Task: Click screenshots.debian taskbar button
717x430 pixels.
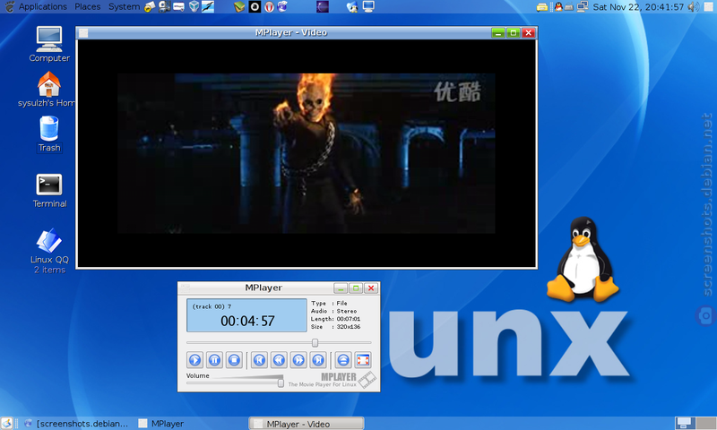Action: pos(76,424)
